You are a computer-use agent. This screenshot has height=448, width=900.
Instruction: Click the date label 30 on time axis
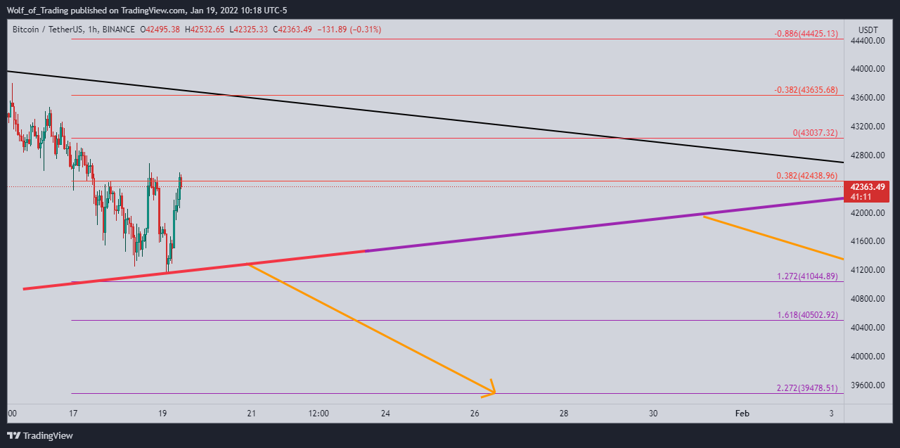pyautogui.click(x=653, y=414)
